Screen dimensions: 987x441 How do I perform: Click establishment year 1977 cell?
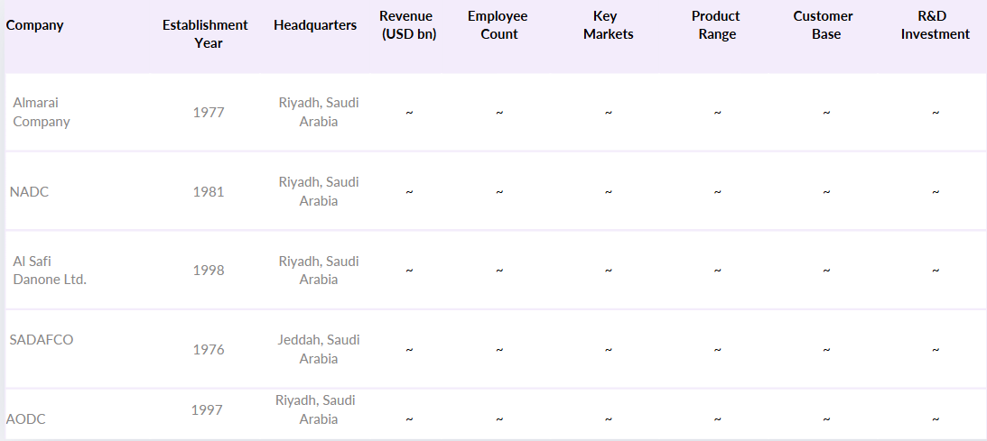(209, 113)
